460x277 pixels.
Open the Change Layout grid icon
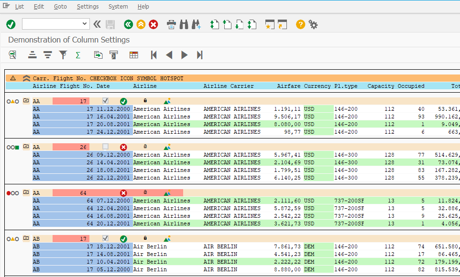tap(134, 55)
